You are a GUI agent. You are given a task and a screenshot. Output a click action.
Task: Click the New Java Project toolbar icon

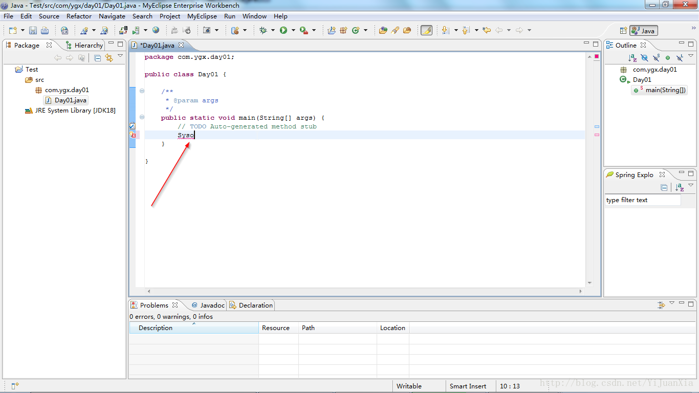pos(331,30)
